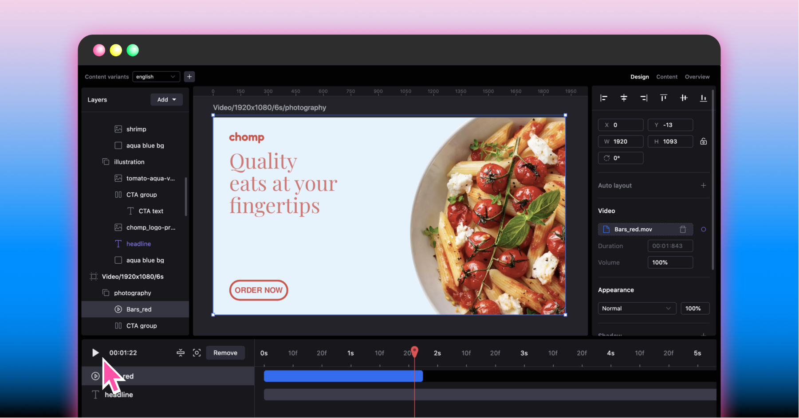Click the Quality eats headline text on canvas
The height and width of the screenshot is (418, 799).
[x=283, y=184]
